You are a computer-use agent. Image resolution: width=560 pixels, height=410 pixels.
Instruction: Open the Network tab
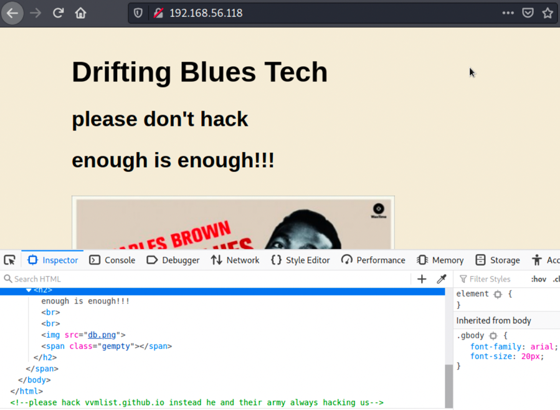235,260
